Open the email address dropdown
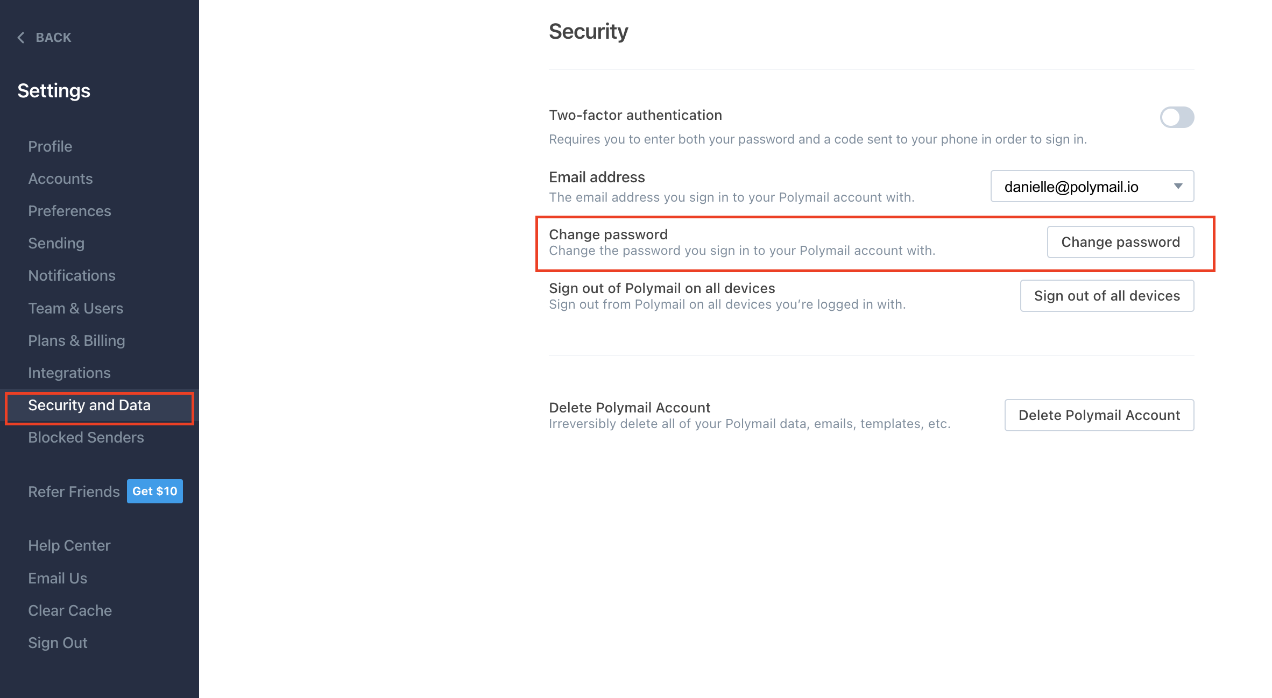This screenshot has width=1272, height=698. pos(1092,187)
